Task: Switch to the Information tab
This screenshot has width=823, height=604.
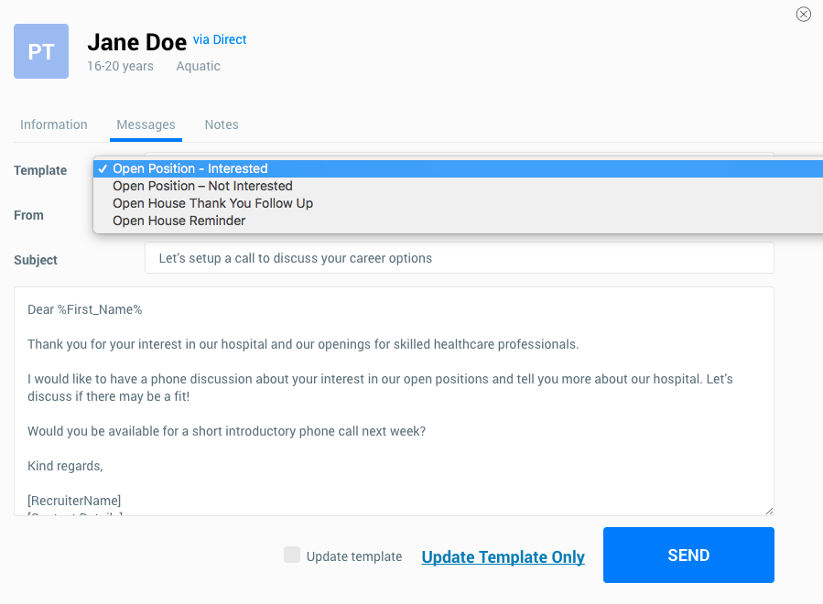Action: pos(54,124)
